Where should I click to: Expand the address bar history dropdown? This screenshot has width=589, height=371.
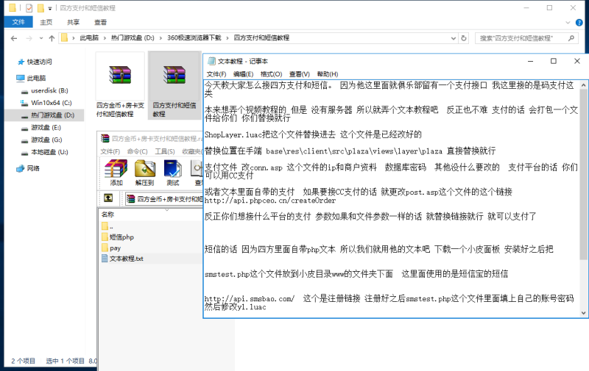[x=454, y=38]
